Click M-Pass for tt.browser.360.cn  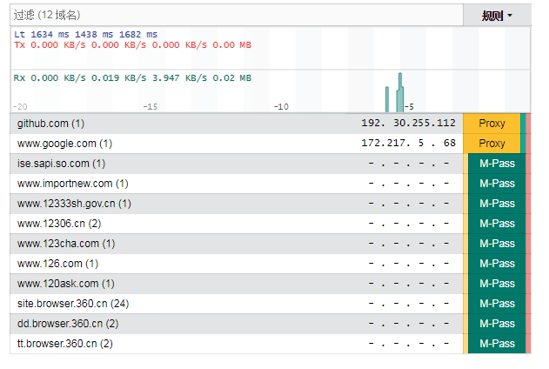pos(497,344)
